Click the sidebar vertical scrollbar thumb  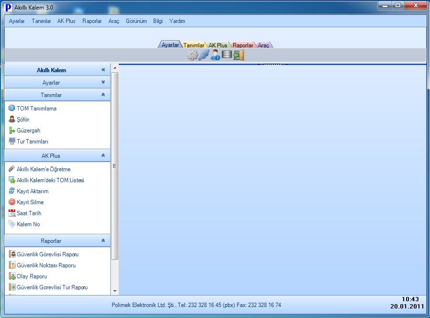pos(115,166)
